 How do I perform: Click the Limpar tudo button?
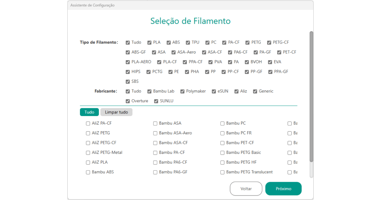(116, 112)
